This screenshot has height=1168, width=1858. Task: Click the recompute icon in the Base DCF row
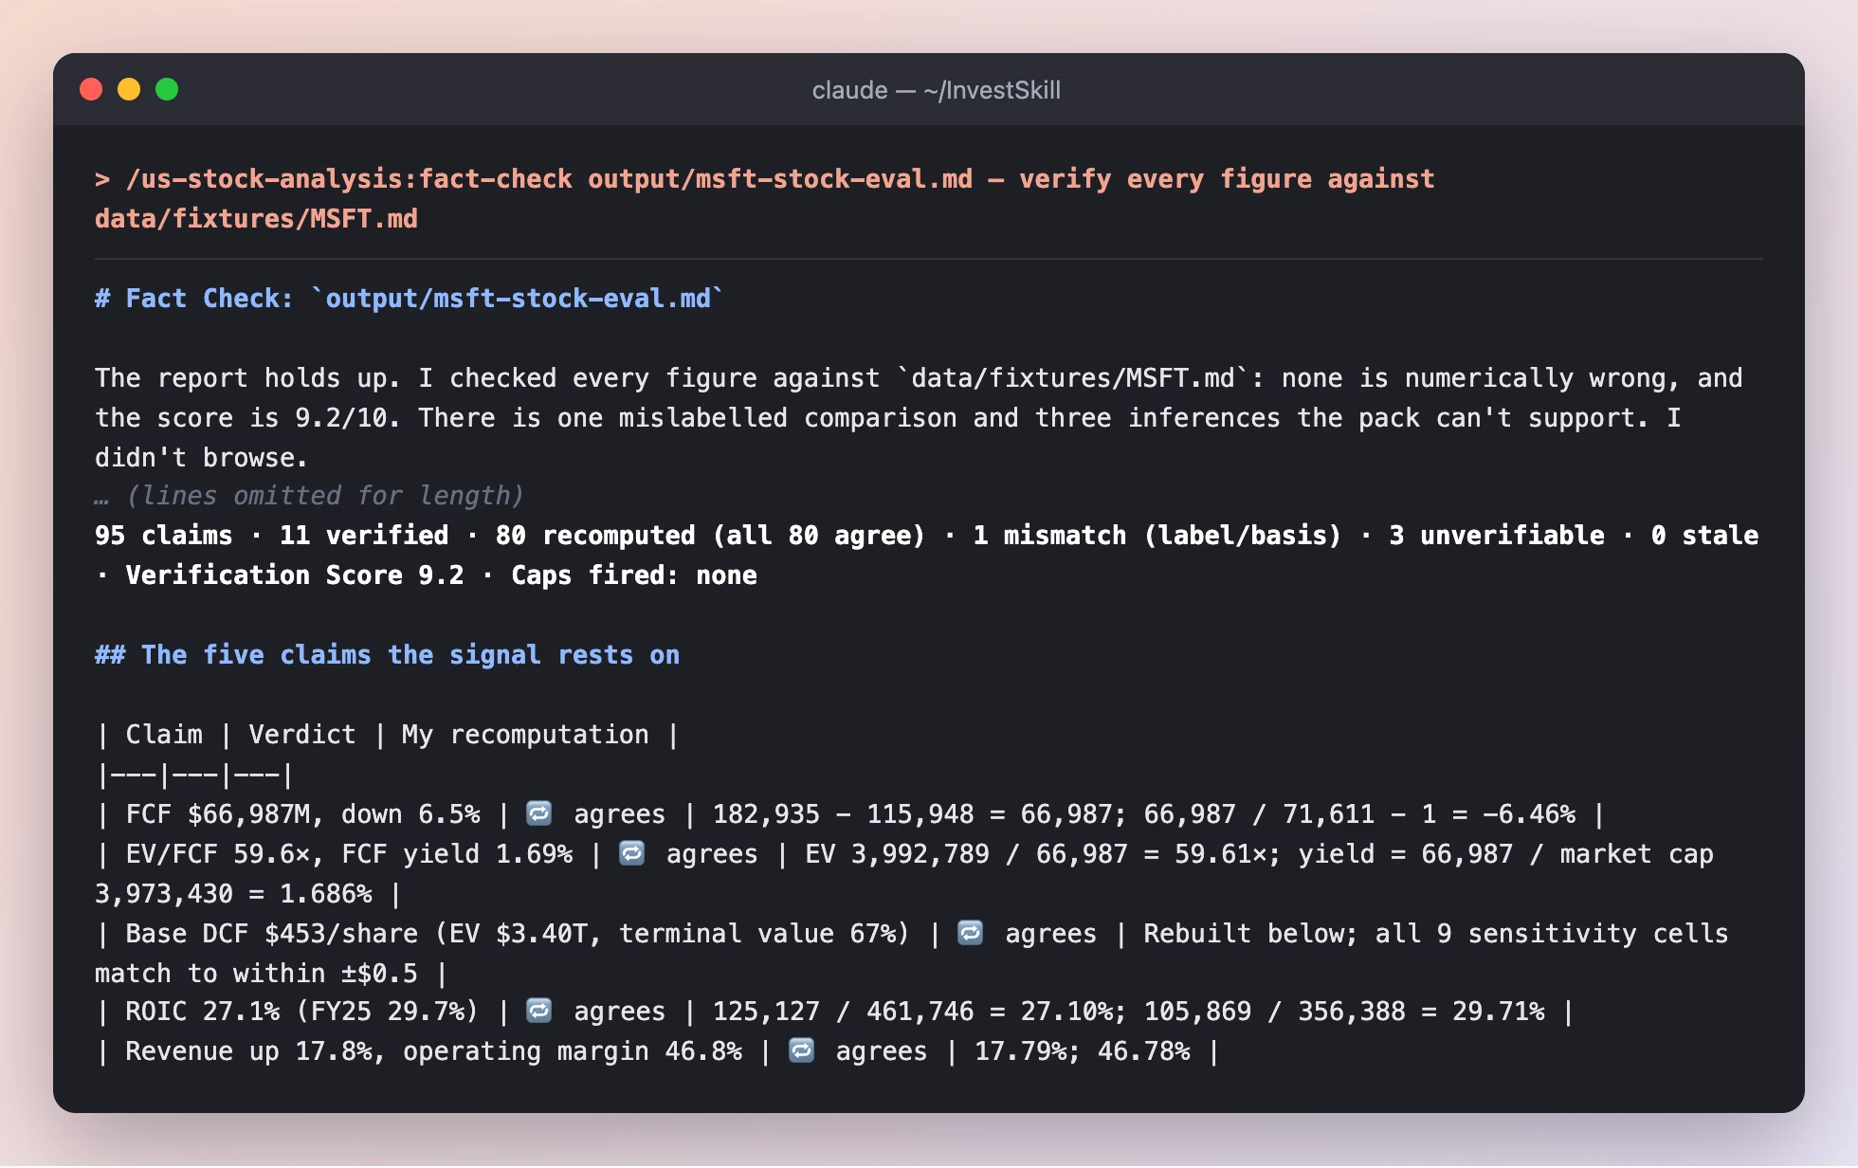point(971,933)
